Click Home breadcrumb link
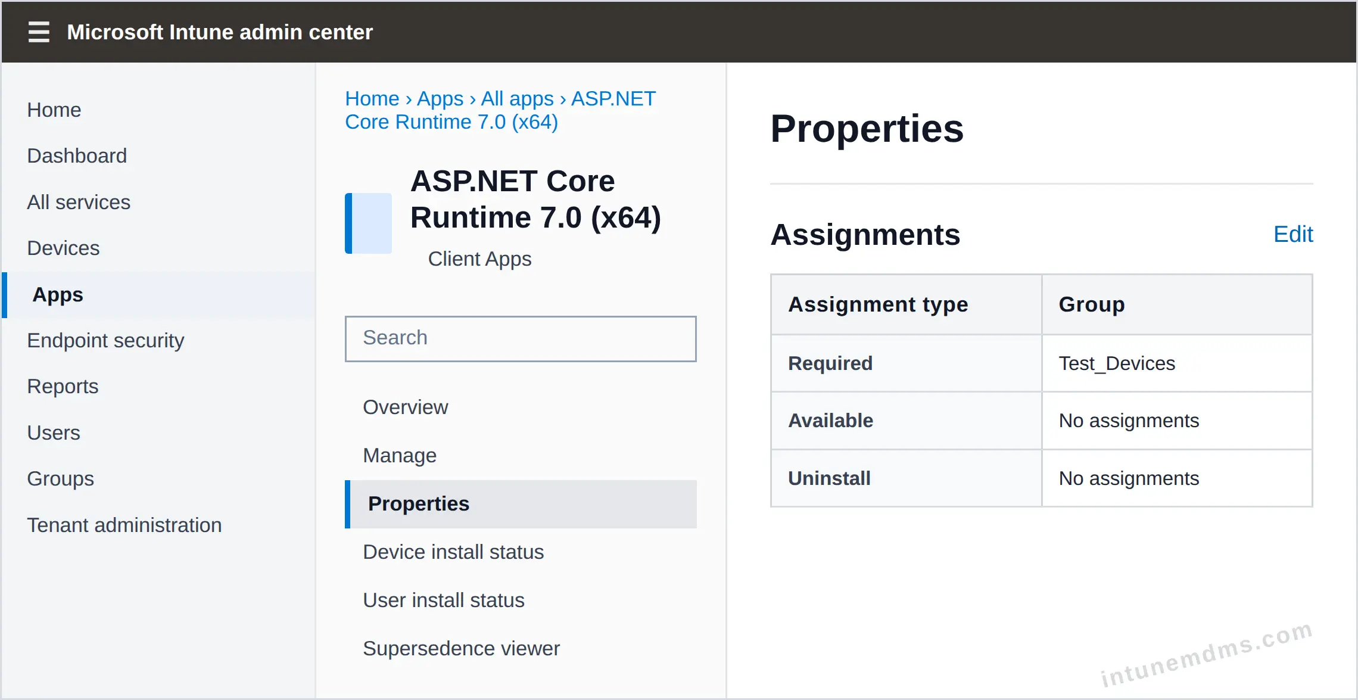 point(372,98)
